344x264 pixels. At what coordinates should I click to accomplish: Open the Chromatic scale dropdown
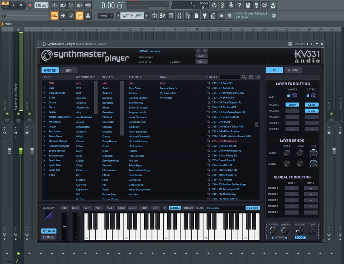coord(225,208)
